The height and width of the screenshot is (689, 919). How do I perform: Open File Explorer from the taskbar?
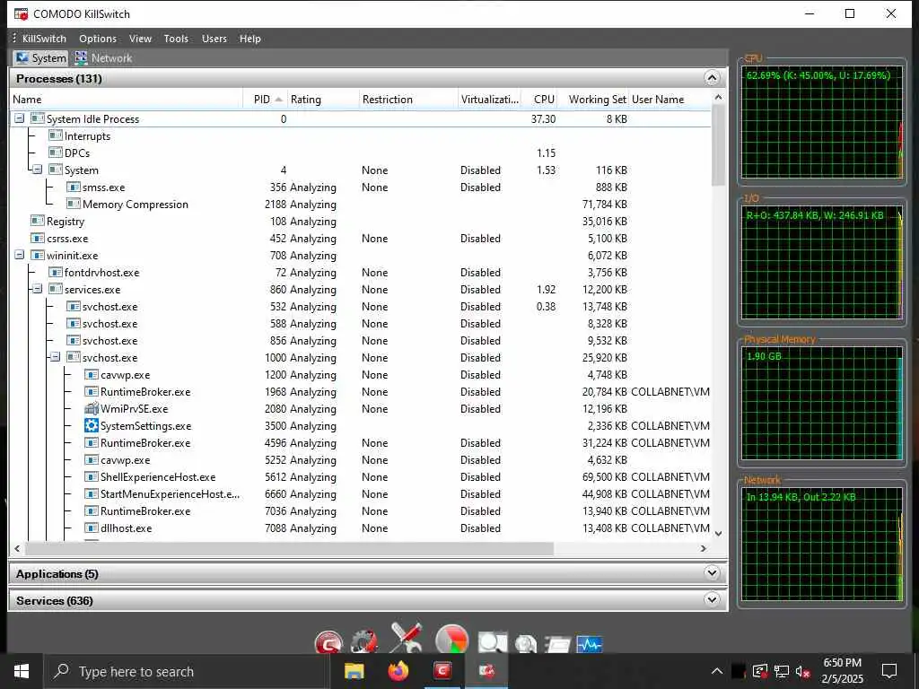[x=354, y=671]
